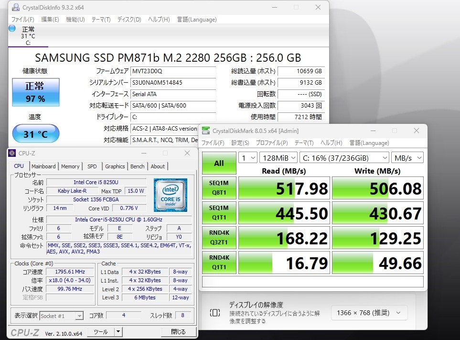460x340 pixels.
Task: Open the 128MiB test size dropdown
Action: pos(278,158)
